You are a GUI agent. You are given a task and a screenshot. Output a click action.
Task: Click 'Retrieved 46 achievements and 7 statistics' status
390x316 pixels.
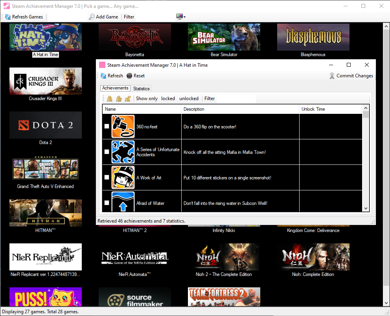[141, 221]
